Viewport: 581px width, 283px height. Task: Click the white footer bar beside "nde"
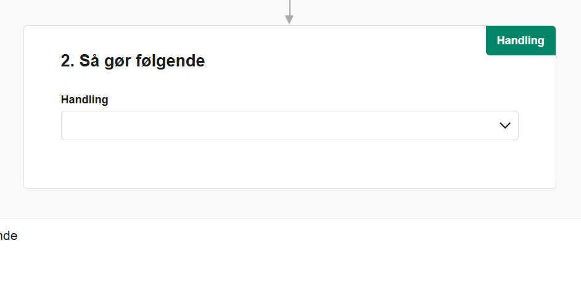pyautogui.click(x=247, y=246)
